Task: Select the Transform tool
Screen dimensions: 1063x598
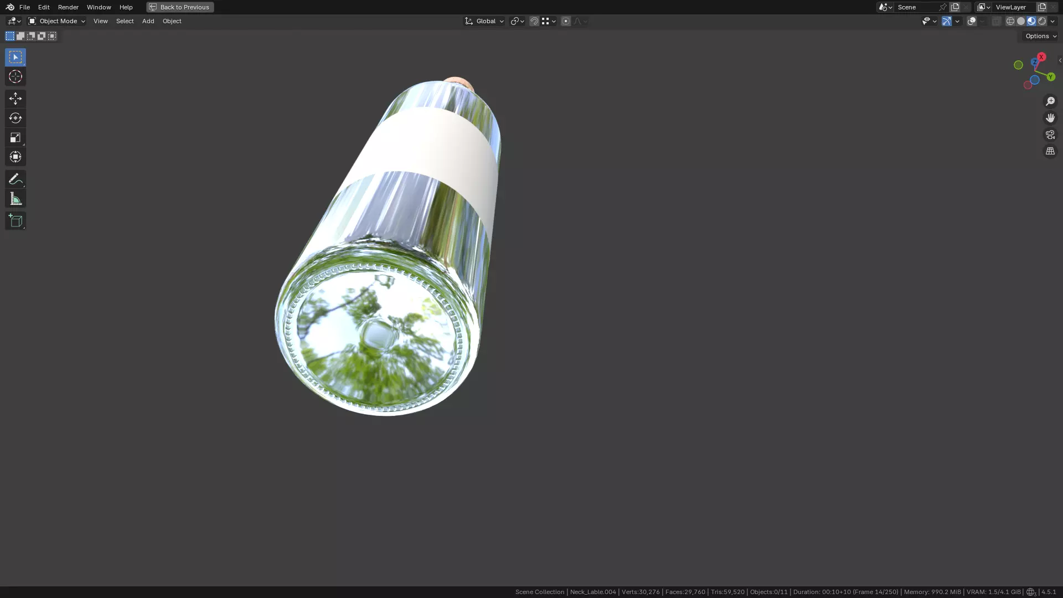Action: coord(16,157)
